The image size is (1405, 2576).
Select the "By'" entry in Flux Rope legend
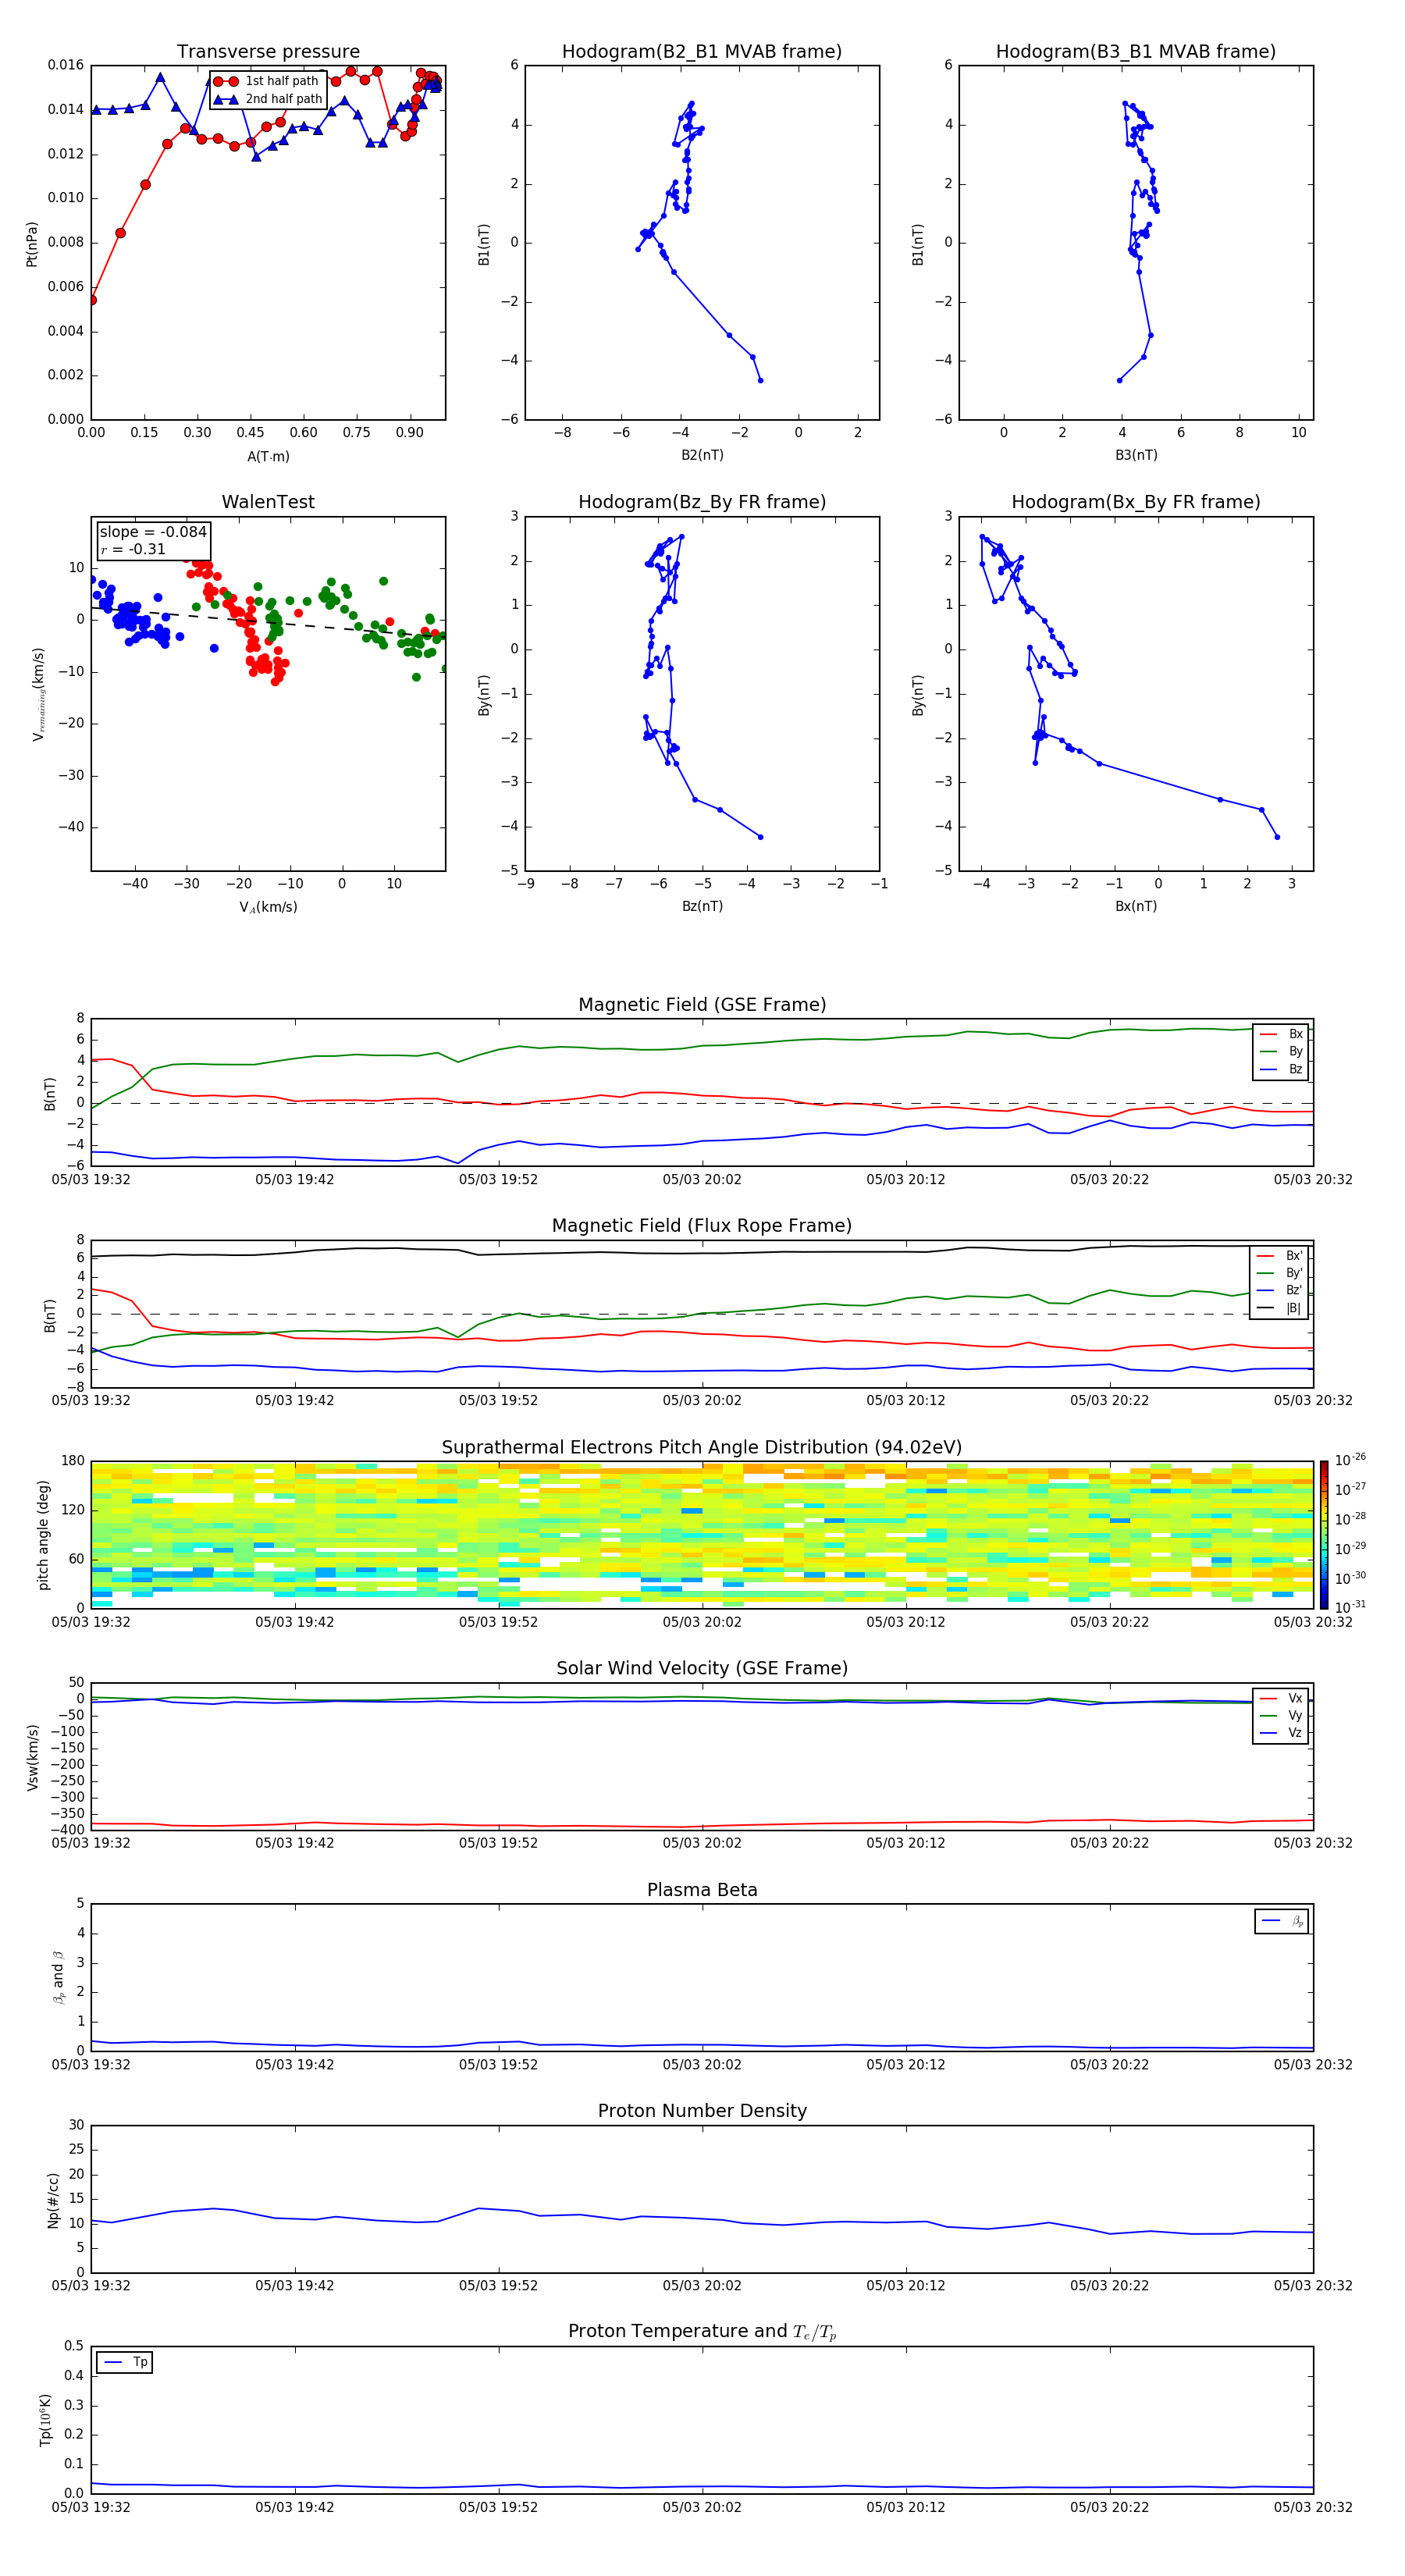point(1280,1273)
